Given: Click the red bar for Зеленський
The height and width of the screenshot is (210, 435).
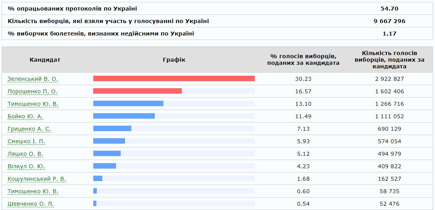Looking at the screenshot, I should [x=174, y=78].
